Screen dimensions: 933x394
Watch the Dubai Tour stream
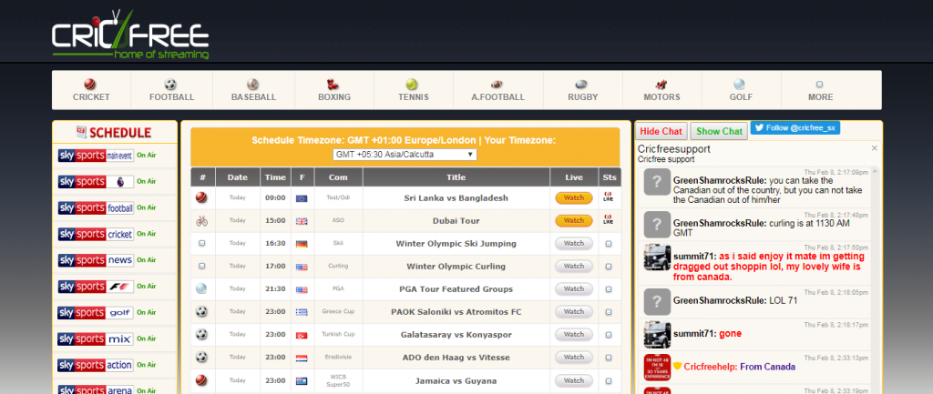pyautogui.click(x=574, y=220)
